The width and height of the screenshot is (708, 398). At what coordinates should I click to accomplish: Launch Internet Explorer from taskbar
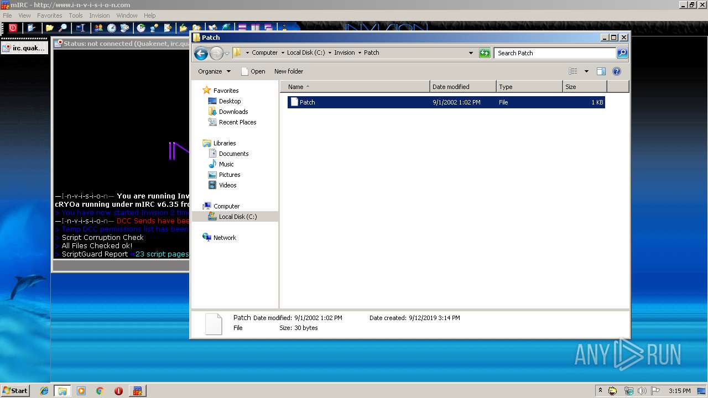tap(44, 391)
